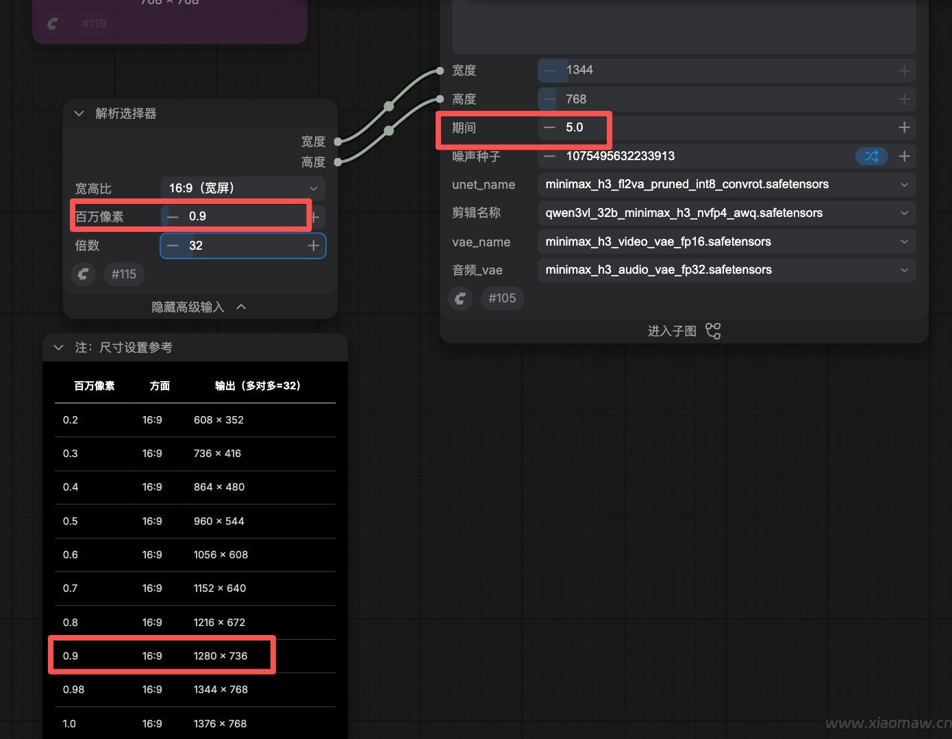Viewport: 952px width, 739px height.
Task: Click the 高度 output dot on 解析选择器
Action: click(x=338, y=162)
